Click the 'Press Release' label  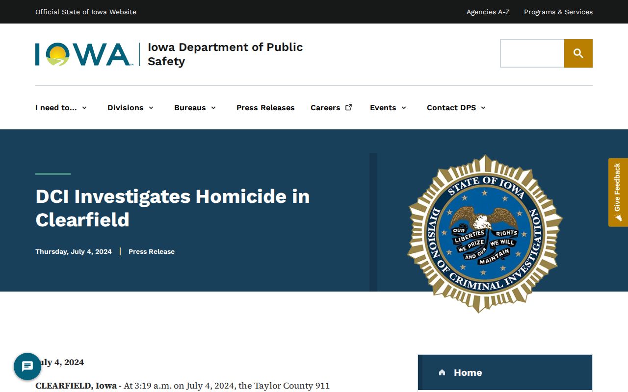point(152,251)
